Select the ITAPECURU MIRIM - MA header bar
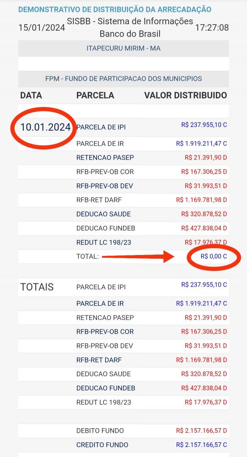Viewport: 247px width, 457px height. tap(123, 48)
